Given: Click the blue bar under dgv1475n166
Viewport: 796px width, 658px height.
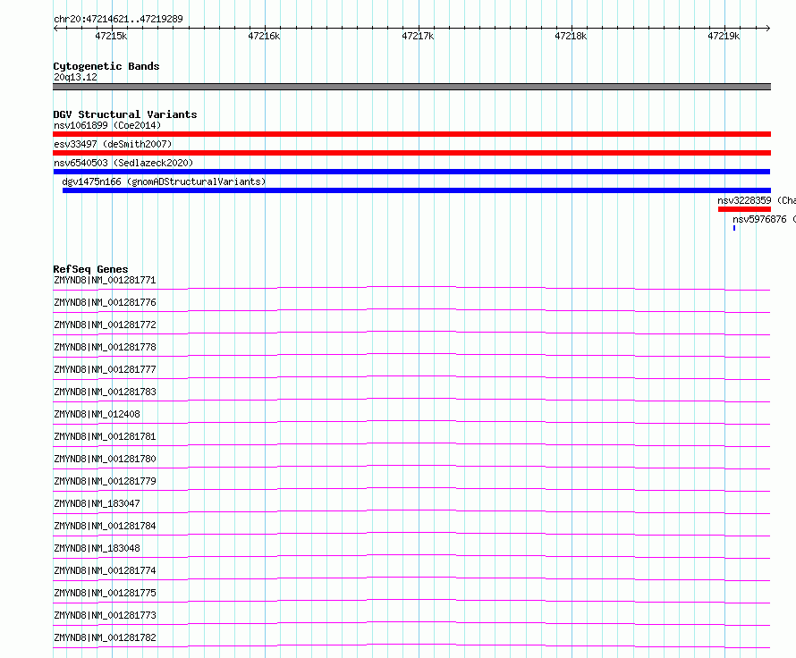Looking at the screenshot, I should click(417, 190).
